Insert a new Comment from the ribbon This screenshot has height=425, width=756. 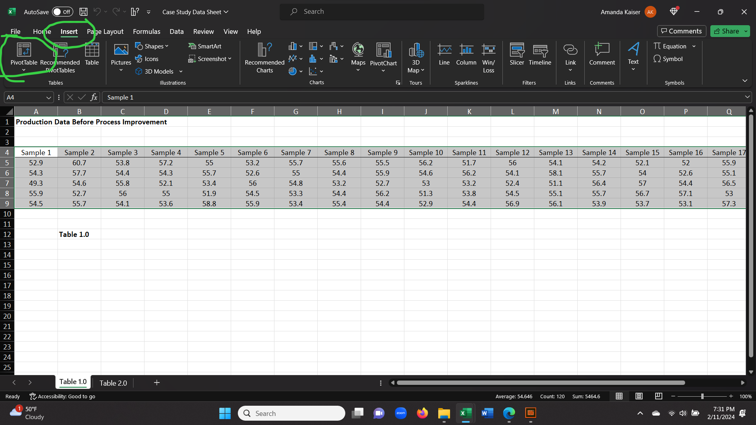pyautogui.click(x=602, y=54)
